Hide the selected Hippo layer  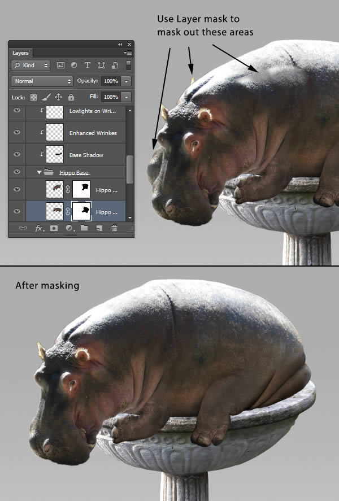[x=17, y=211]
